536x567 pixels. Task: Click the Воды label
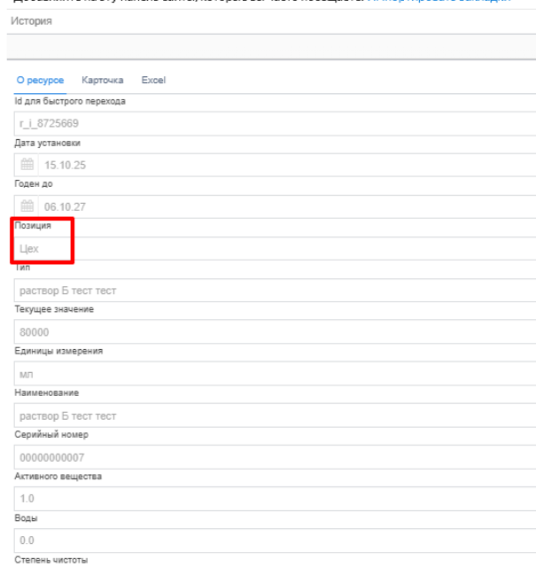tap(26, 517)
